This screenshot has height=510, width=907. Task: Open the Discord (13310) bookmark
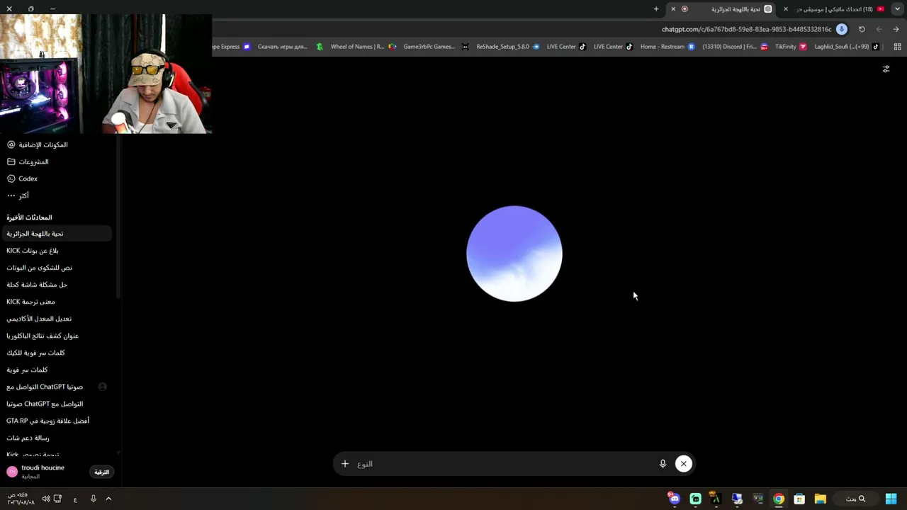[735, 47]
